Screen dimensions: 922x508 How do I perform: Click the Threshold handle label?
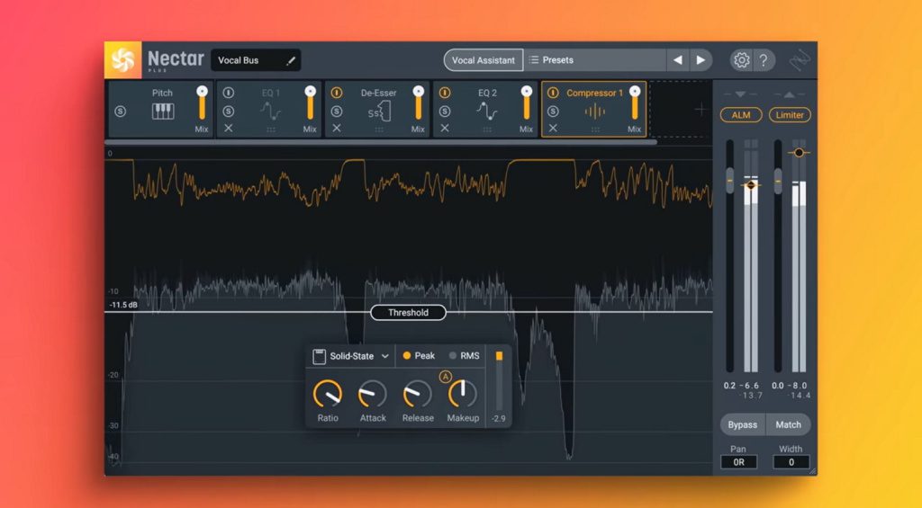tap(408, 312)
